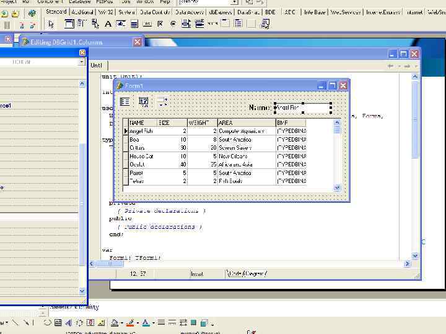Pick the GroupBox component icon

[225, 24]
